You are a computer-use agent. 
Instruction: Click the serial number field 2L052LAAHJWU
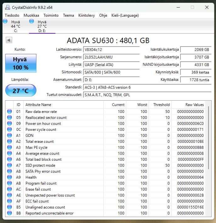click(111, 57)
